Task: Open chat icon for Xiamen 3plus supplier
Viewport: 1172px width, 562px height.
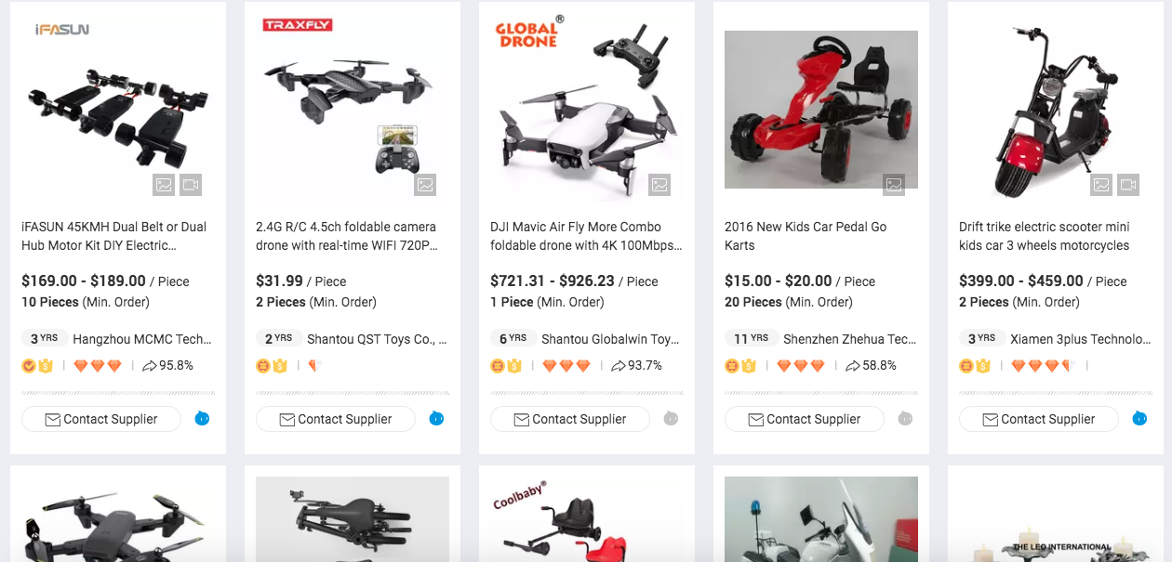Action: click(1139, 419)
